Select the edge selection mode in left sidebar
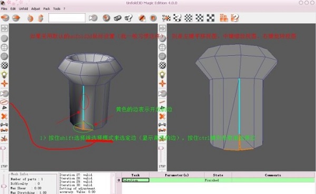316x194 pixels. (x=4, y=102)
